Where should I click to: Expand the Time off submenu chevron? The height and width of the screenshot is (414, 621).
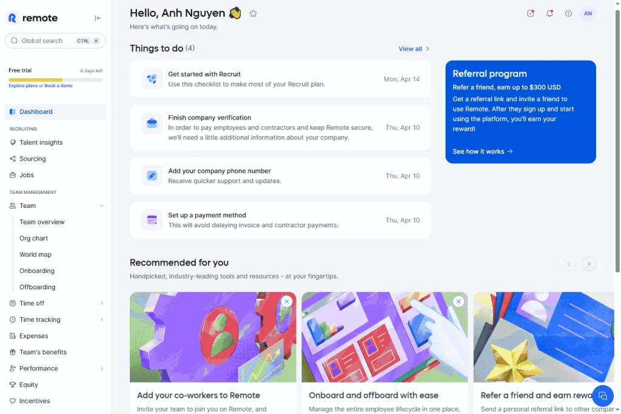pos(101,303)
